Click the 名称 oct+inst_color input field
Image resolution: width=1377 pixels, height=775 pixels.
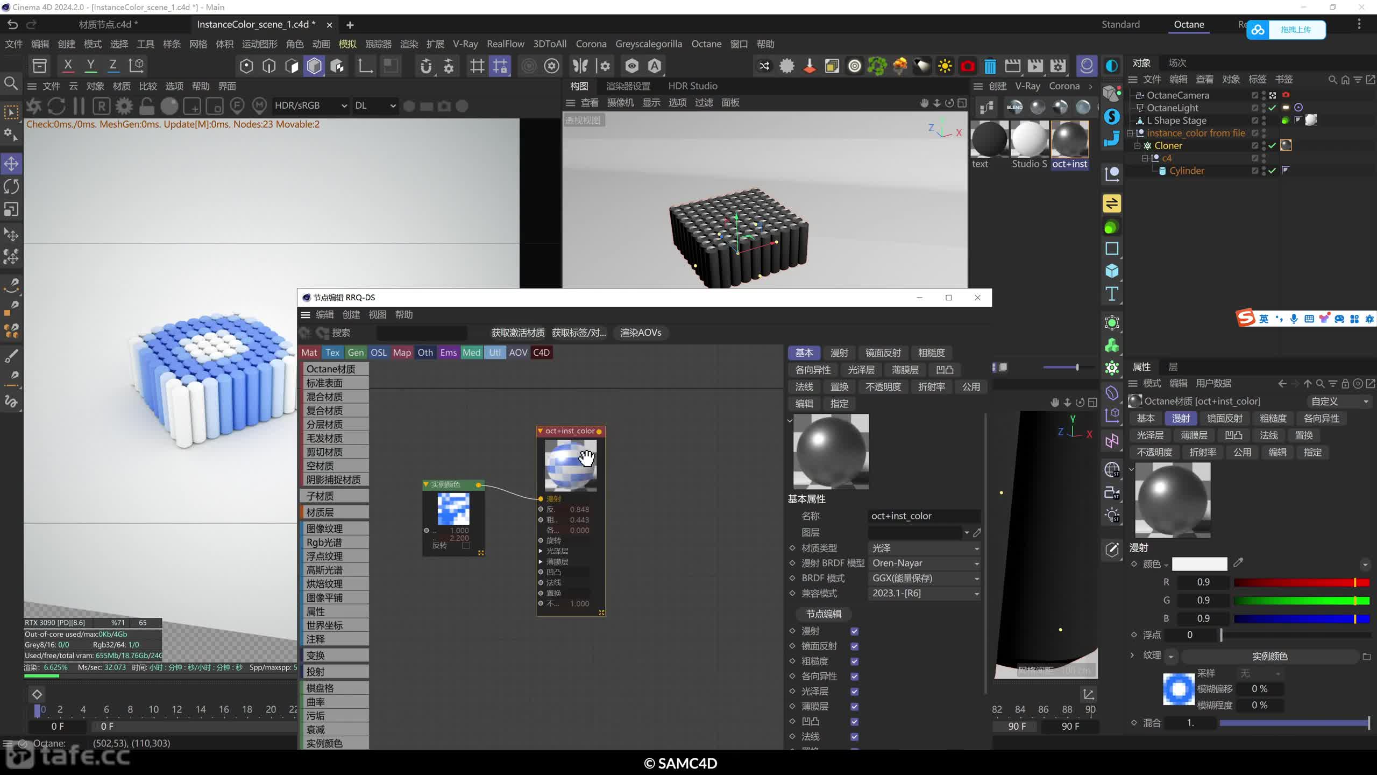coord(924,516)
